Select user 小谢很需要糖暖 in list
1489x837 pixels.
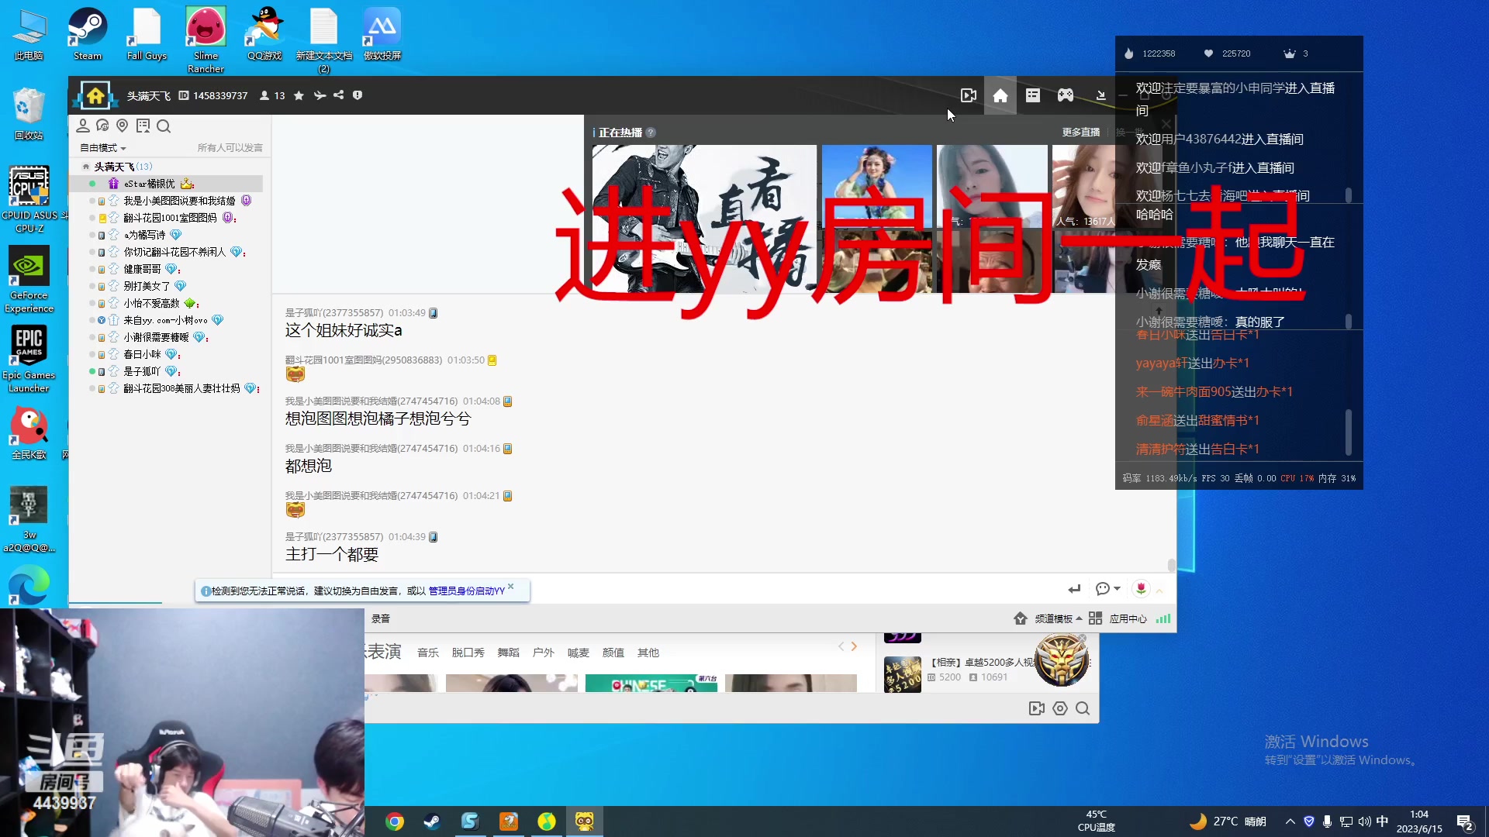pyautogui.click(x=166, y=337)
